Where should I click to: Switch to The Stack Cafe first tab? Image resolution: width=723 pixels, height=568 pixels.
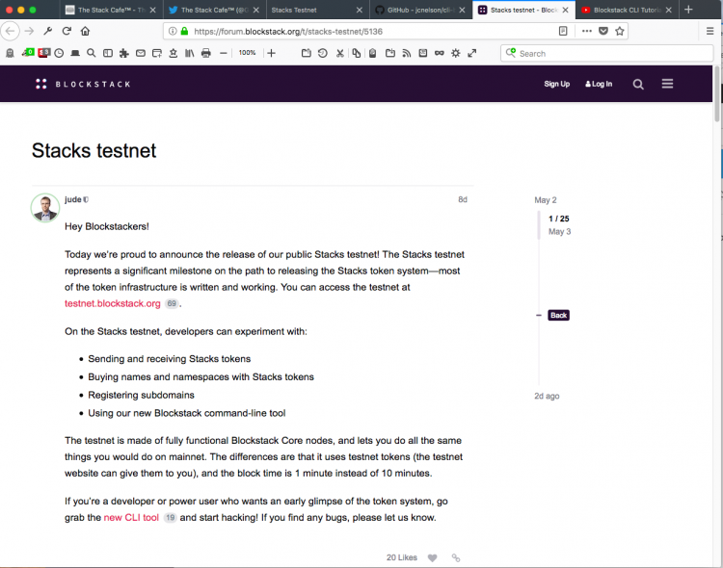tap(111, 10)
